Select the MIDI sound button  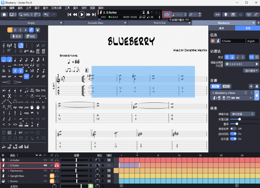226,86
